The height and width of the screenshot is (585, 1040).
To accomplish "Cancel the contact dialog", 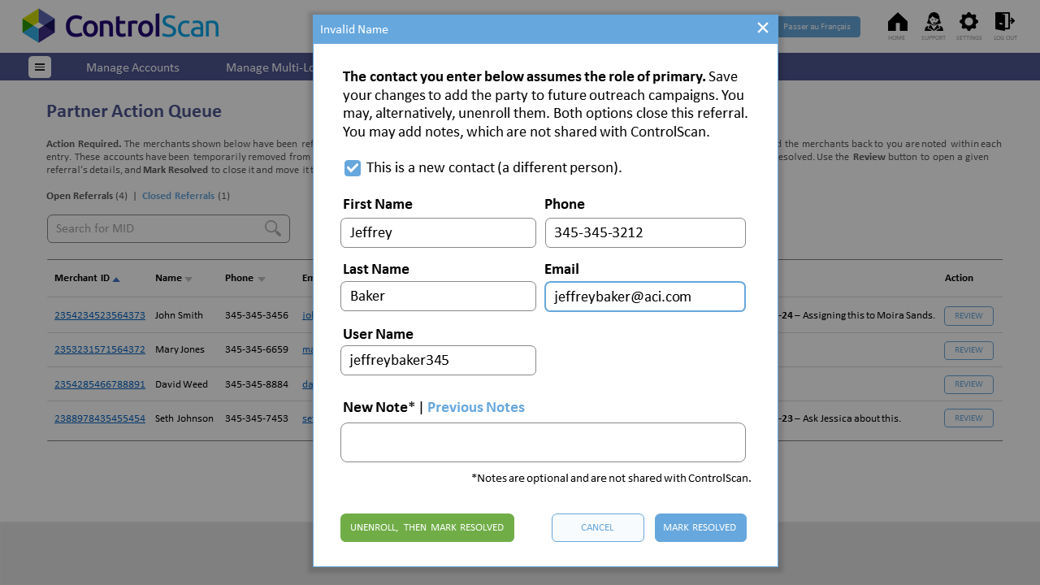I will pos(598,527).
